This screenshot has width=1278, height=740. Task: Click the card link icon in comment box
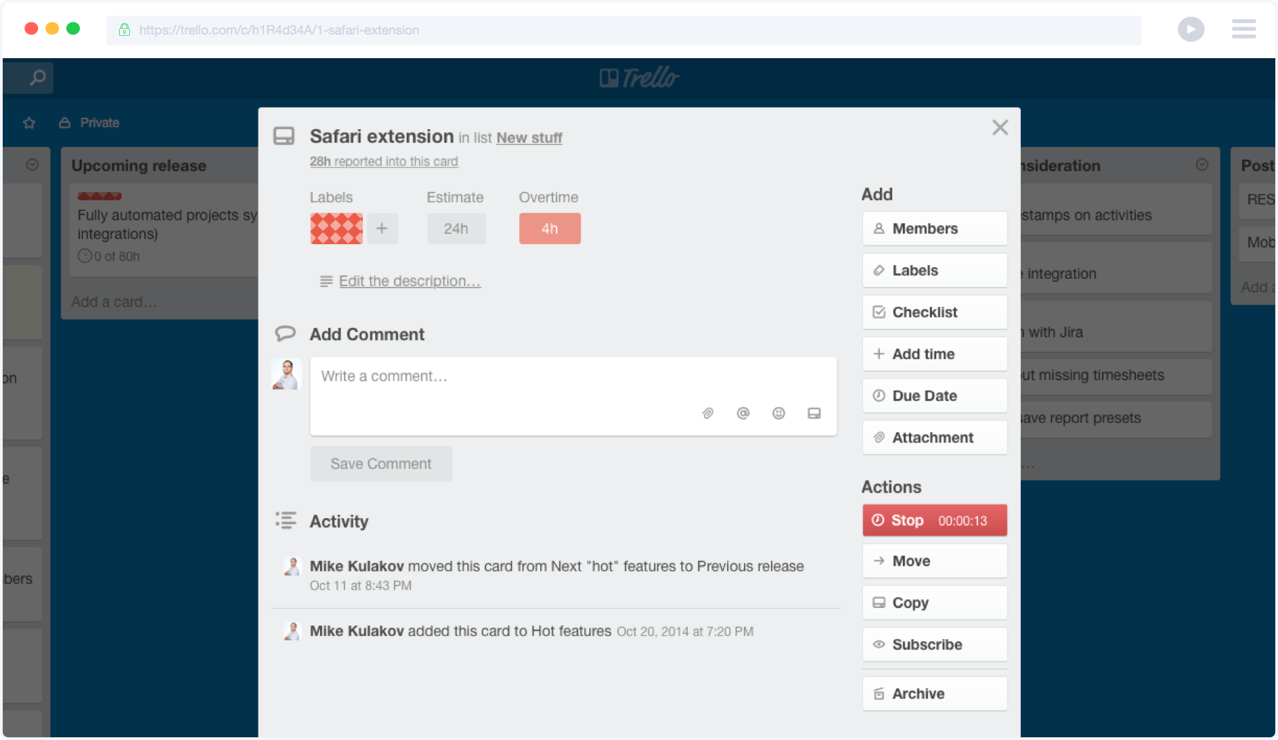coord(814,413)
